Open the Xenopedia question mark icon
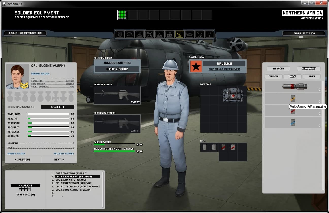Screen dimensions: 329x213 (209, 34)
